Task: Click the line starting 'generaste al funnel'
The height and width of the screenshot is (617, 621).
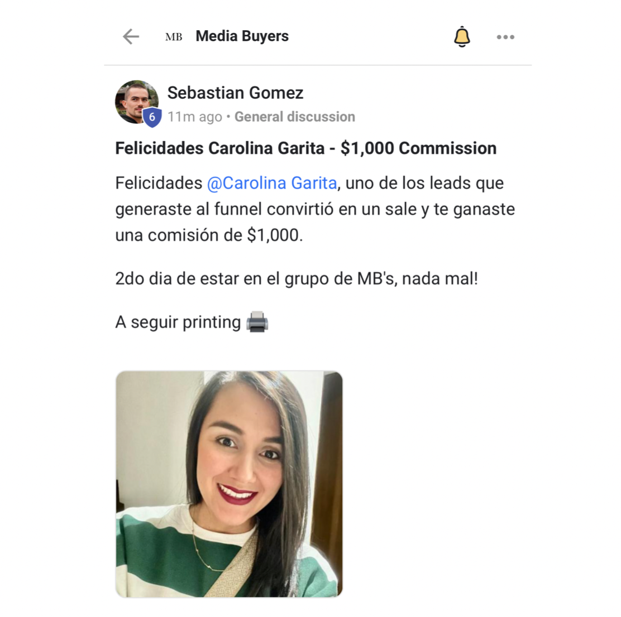Action: [x=315, y=209]
